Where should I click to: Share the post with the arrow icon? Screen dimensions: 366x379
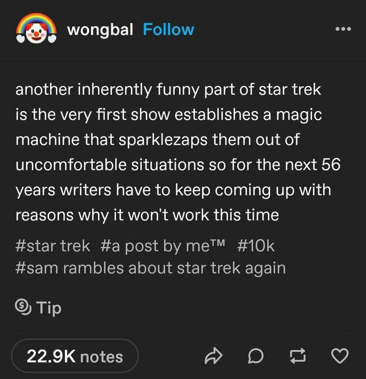point(213,356)
